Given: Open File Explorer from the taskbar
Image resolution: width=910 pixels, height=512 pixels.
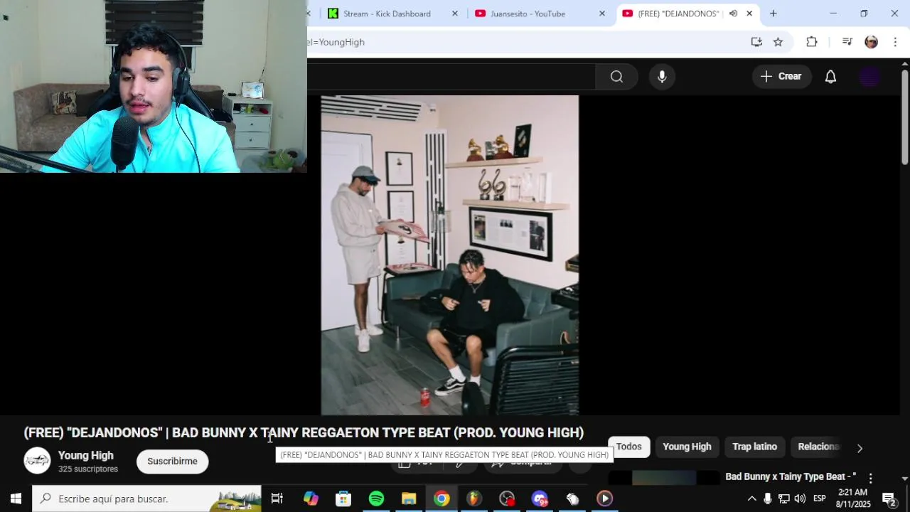Looking at the screenshot, I should 409,498.
